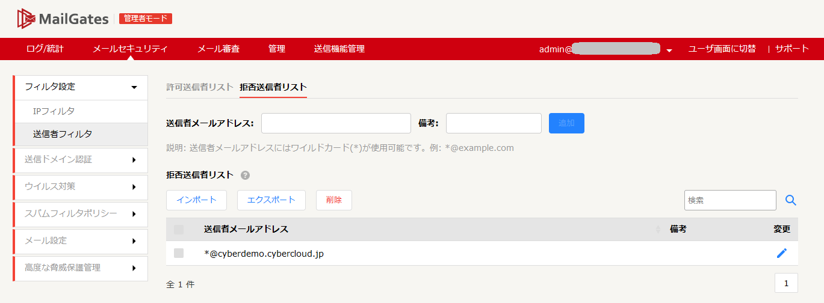This screenshot has width=824, height=303.
Task: Collapse the フィルタ設定 sidebar section
Action: point(134,87)
